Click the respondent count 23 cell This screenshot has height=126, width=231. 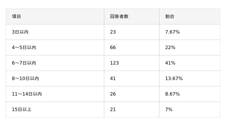click(113, 32)
